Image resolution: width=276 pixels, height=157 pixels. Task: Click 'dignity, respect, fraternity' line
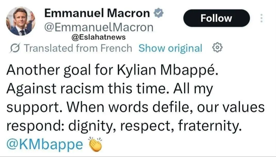click(x=155, y=126)
